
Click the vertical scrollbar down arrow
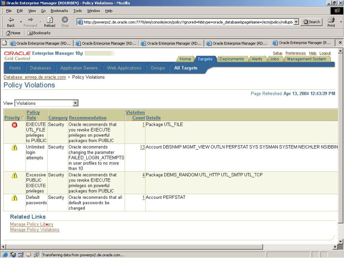[341, 242]
